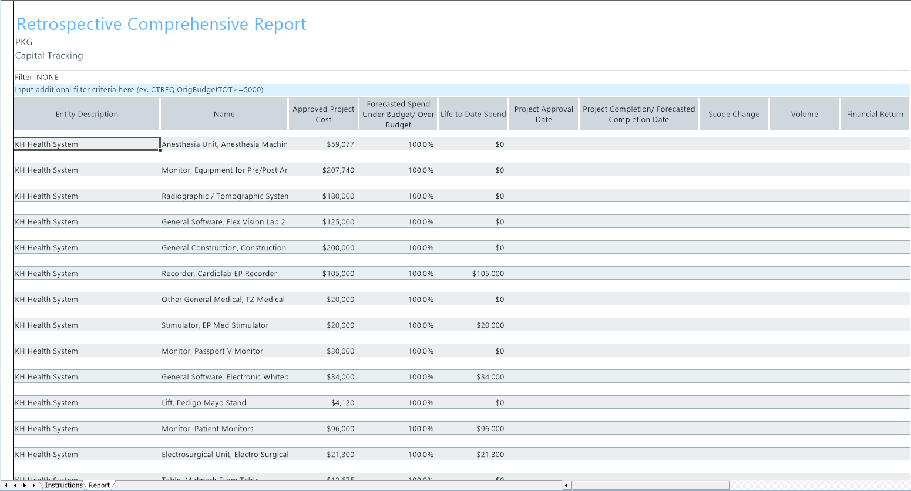Select the Approved Project Cost header
The height and width of the screenshot is (491, 911).
click(x=324, y=114)
